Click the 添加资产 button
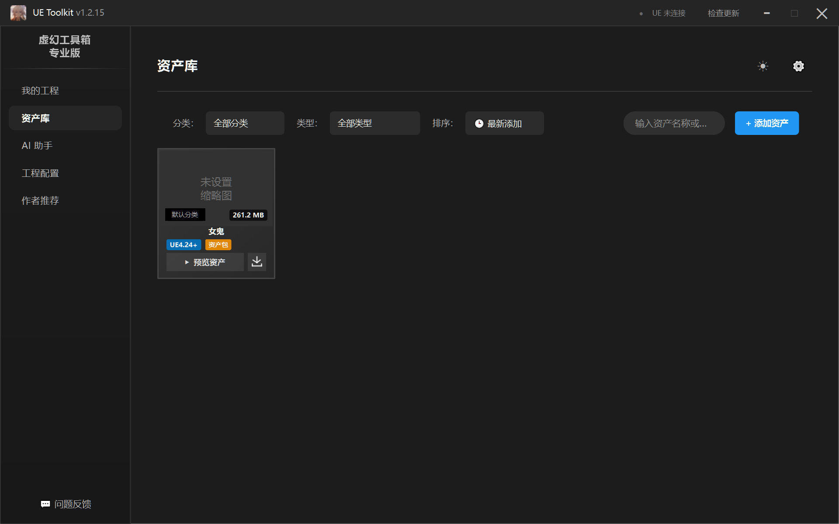 [767, 123]
